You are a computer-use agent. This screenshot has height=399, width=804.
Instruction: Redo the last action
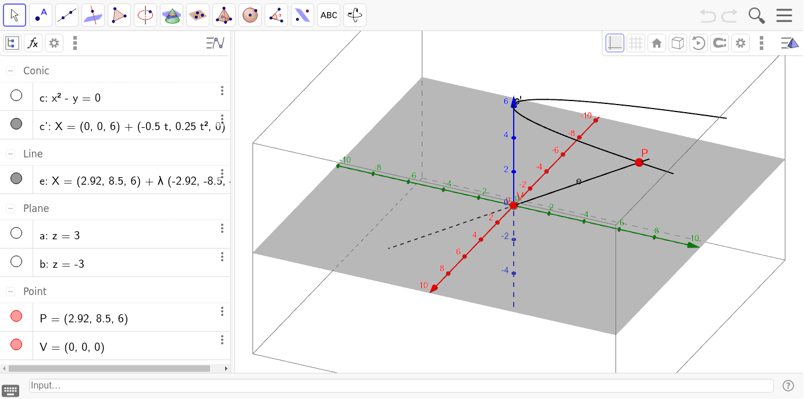click(730, 15)
